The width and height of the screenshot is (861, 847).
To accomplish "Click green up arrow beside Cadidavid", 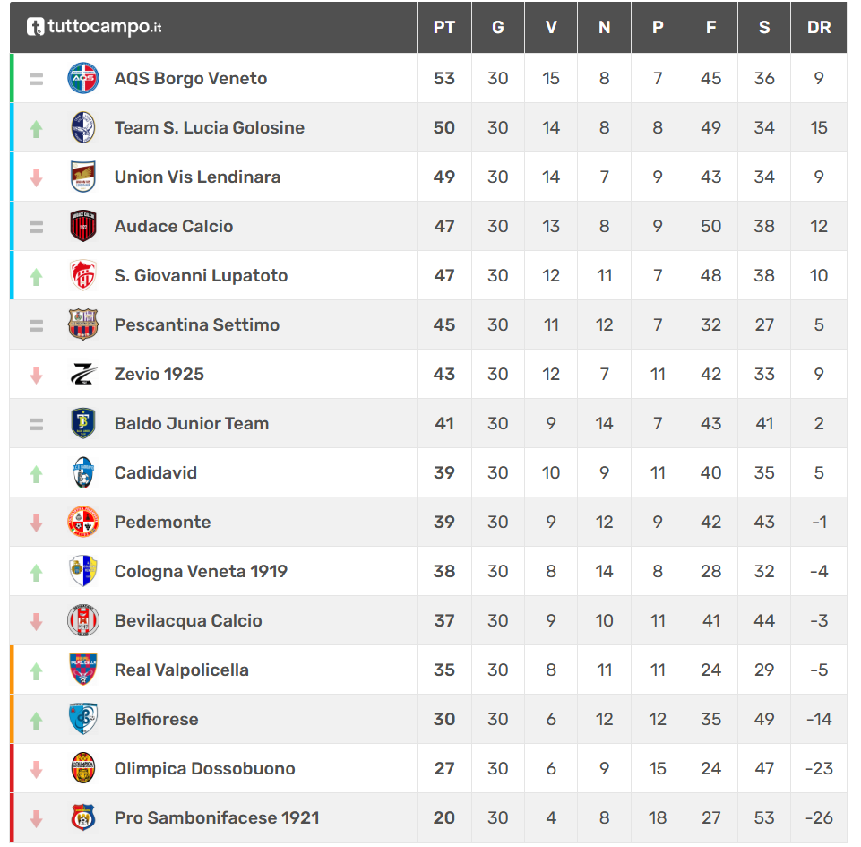I will tap(36, 473).
